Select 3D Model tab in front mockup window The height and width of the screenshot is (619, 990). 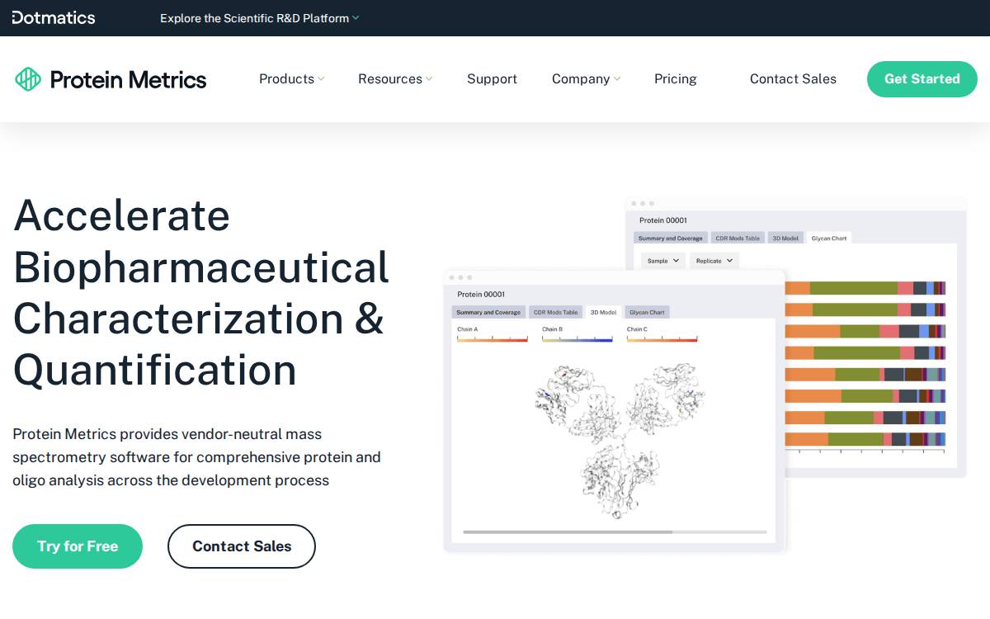coord(602,313)
